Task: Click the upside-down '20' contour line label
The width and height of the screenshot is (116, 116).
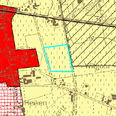Action: tap(92, 39)
